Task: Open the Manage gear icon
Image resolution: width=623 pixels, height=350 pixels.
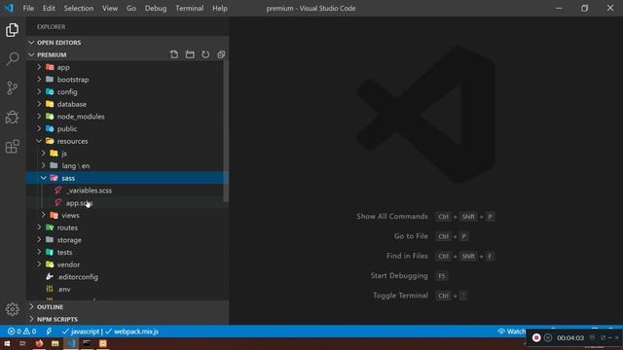Action: point(13,309)
